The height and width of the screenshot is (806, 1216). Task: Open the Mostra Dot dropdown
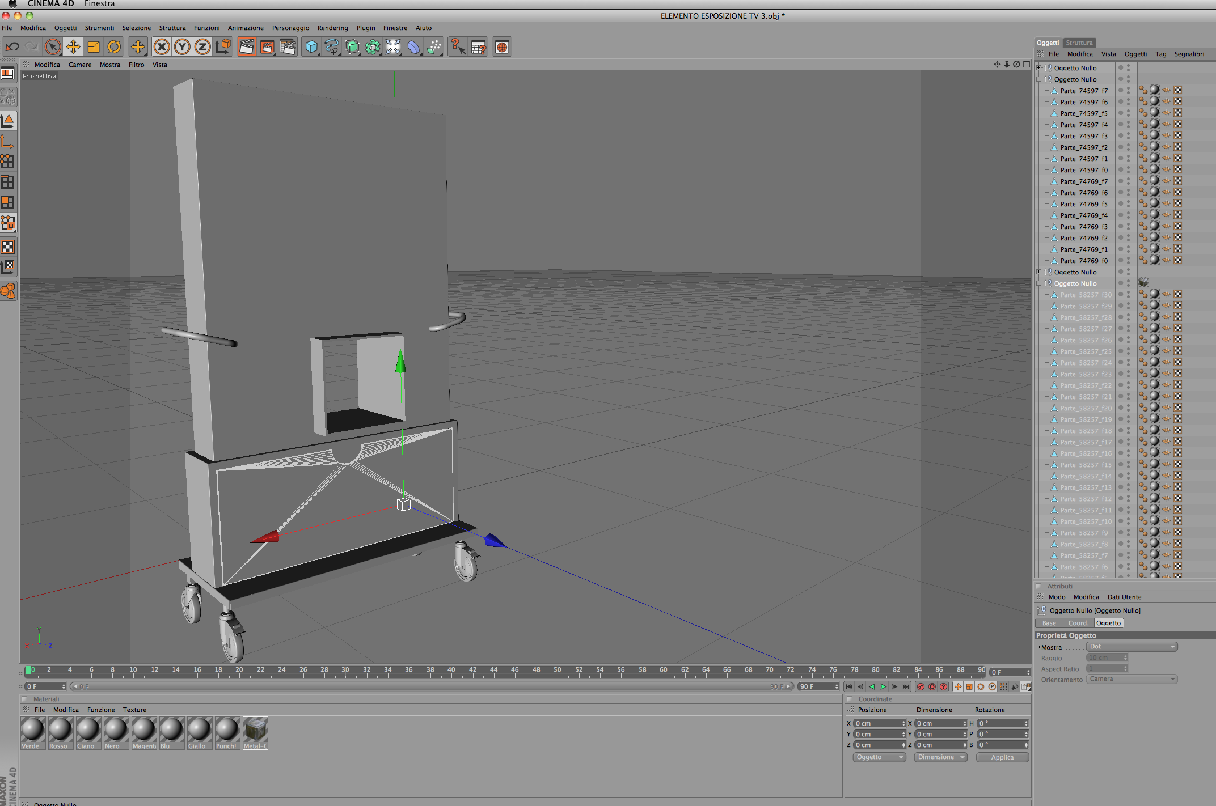(x=1131, y=647)
